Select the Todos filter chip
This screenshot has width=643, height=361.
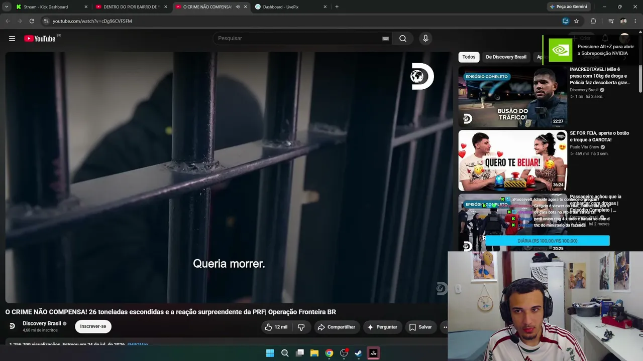click(x=469, y=57)
